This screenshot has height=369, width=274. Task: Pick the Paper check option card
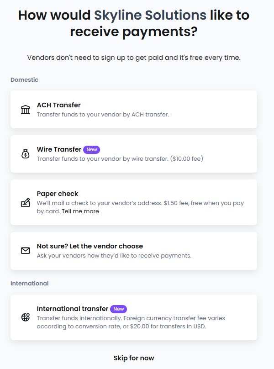click(x=134, y=202)
